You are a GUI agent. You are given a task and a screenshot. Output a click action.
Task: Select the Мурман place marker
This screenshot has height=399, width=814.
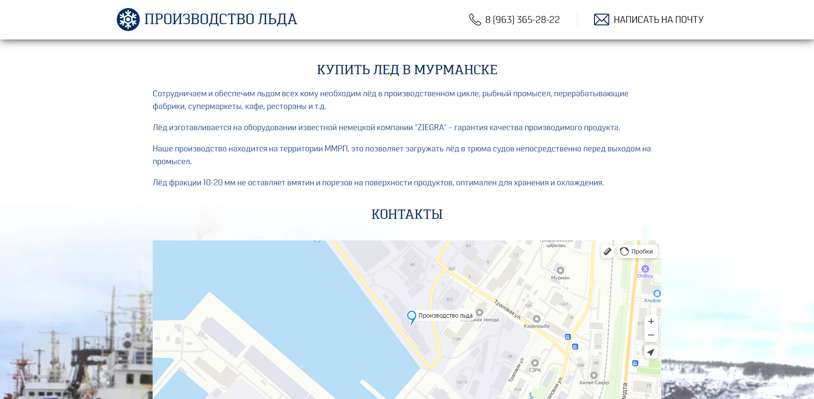[560, 271]
